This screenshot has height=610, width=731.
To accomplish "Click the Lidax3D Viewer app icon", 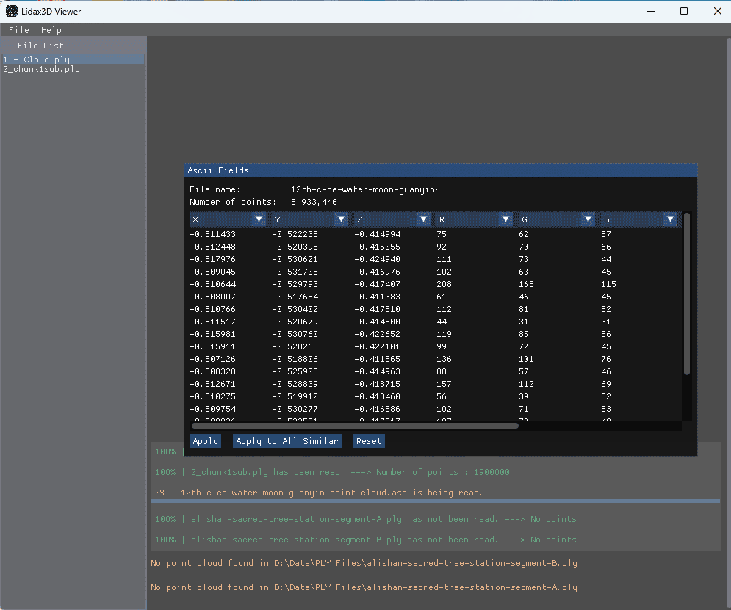I will click(12, 11).
